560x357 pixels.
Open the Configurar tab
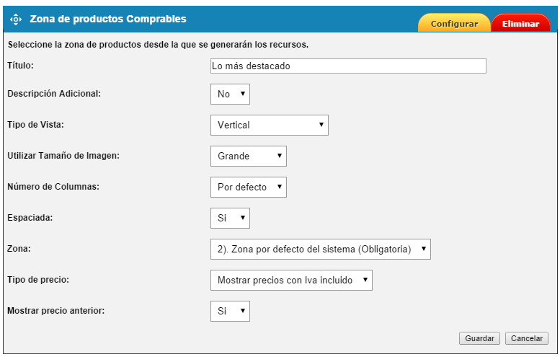tap(454, 23)
